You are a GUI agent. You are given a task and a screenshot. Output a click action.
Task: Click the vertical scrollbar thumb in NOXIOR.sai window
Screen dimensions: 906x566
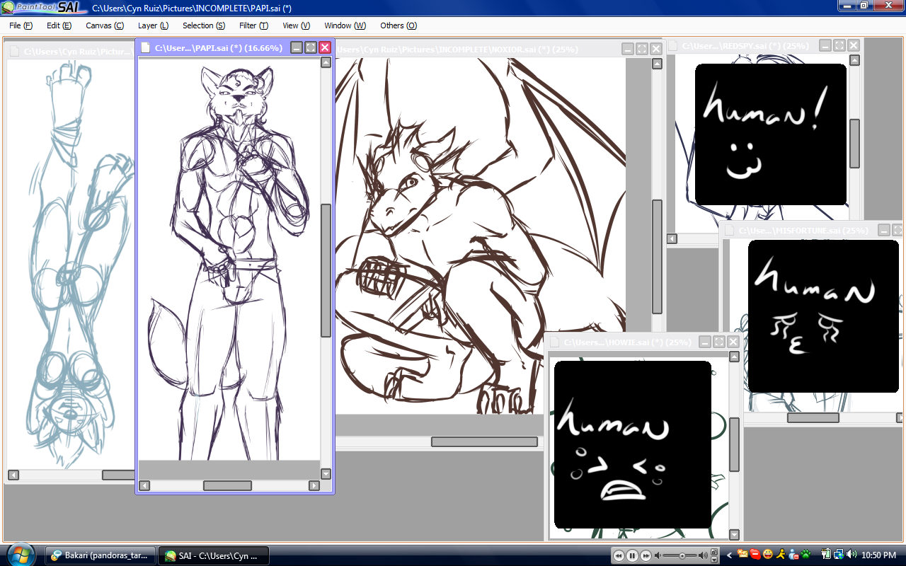657,257
